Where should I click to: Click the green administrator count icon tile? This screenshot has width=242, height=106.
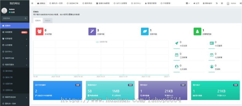(x=197, y=31)
